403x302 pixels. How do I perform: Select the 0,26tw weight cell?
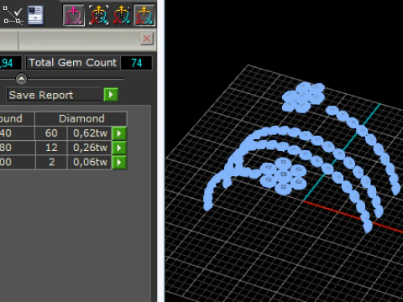click(90, 148)
